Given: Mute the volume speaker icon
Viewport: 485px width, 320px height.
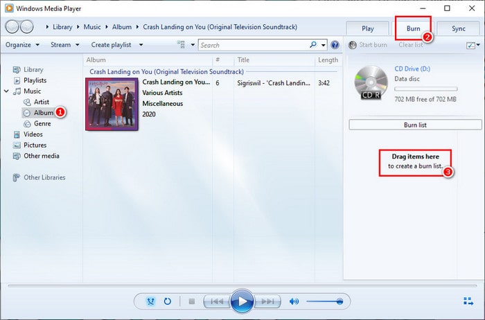Looking at the screenshot, I should [x=294, y=301].
